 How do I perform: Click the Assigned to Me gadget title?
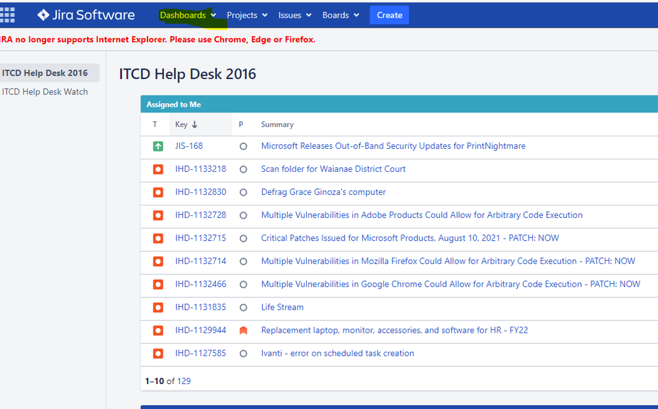pyautogui.click(x=173, y=105)
